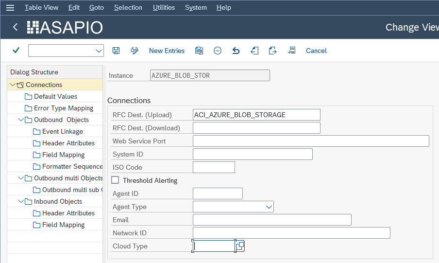439x263 pixels.
Task: Open the Selection menu
Action: tap(128, 8)
